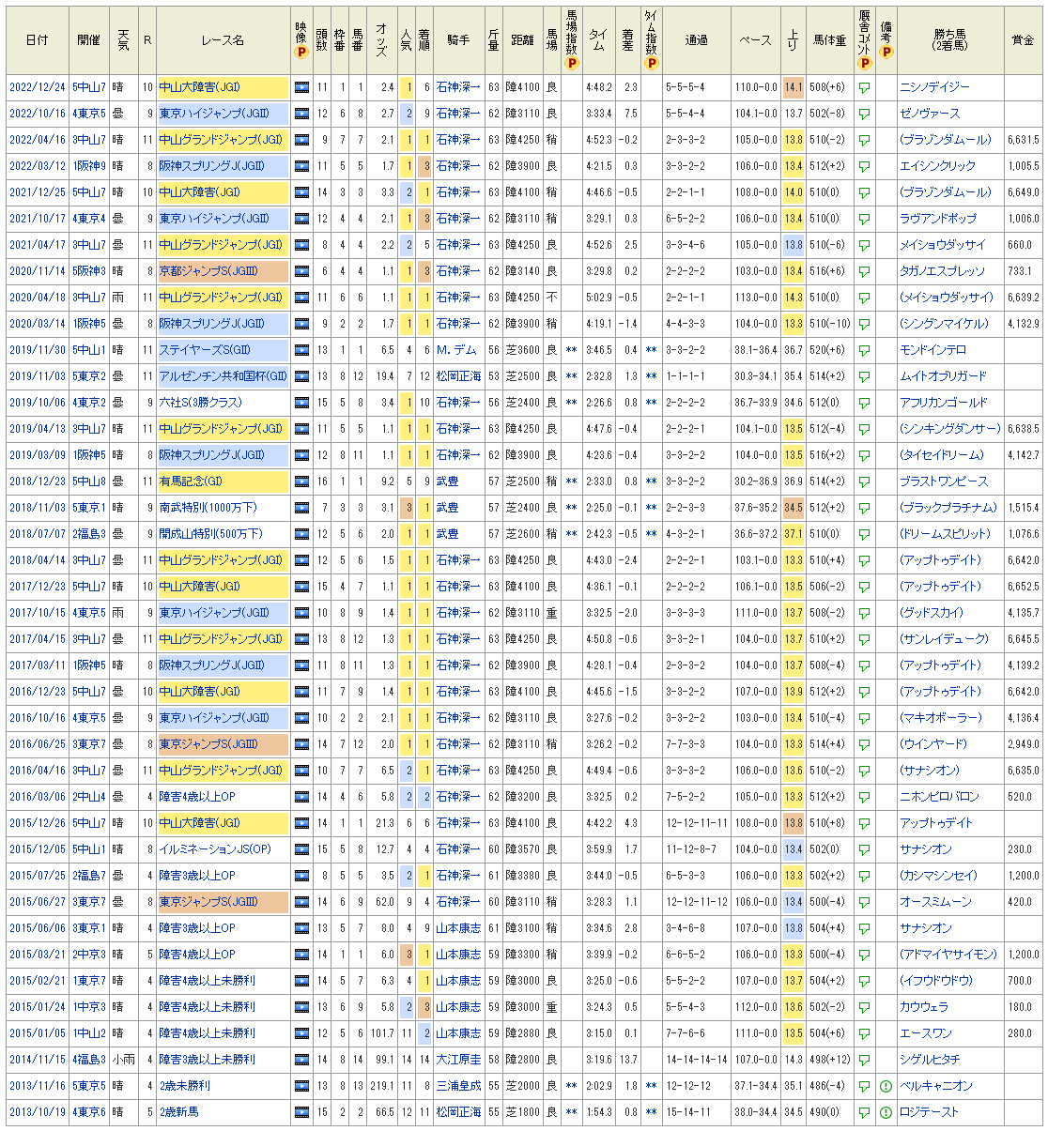Open the アルゼンチン共和国杯(GII) race link
1048x1131 pixels.
point(223,376)
